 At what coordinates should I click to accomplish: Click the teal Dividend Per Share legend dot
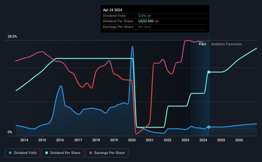pos(47,153)
